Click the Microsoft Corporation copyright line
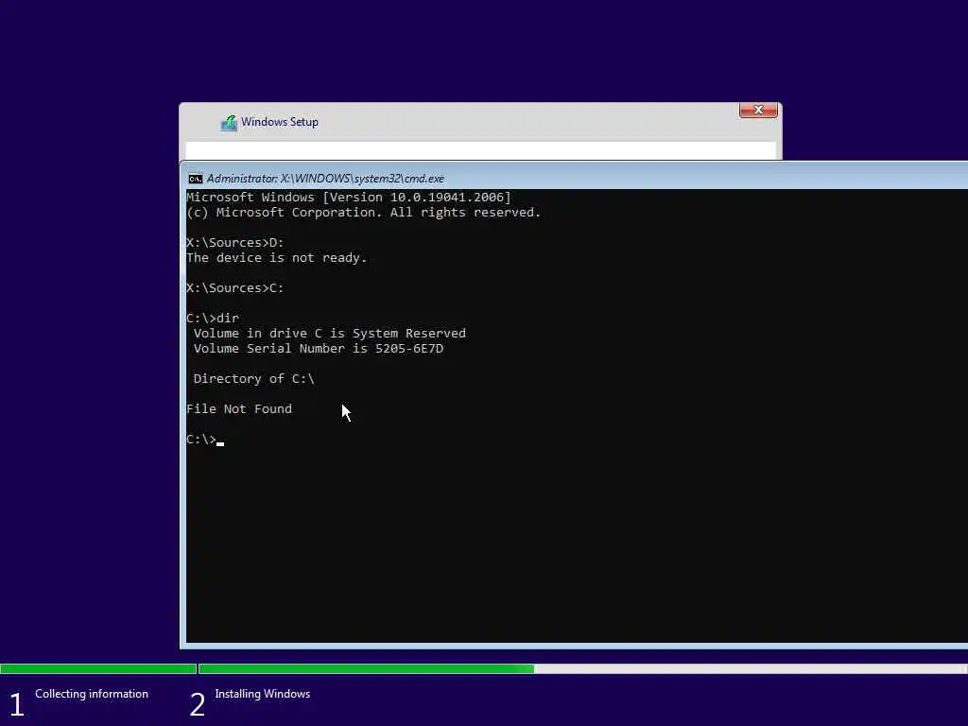Image resolution: width=968 pixels, height=726 pixels. point(364,213)
